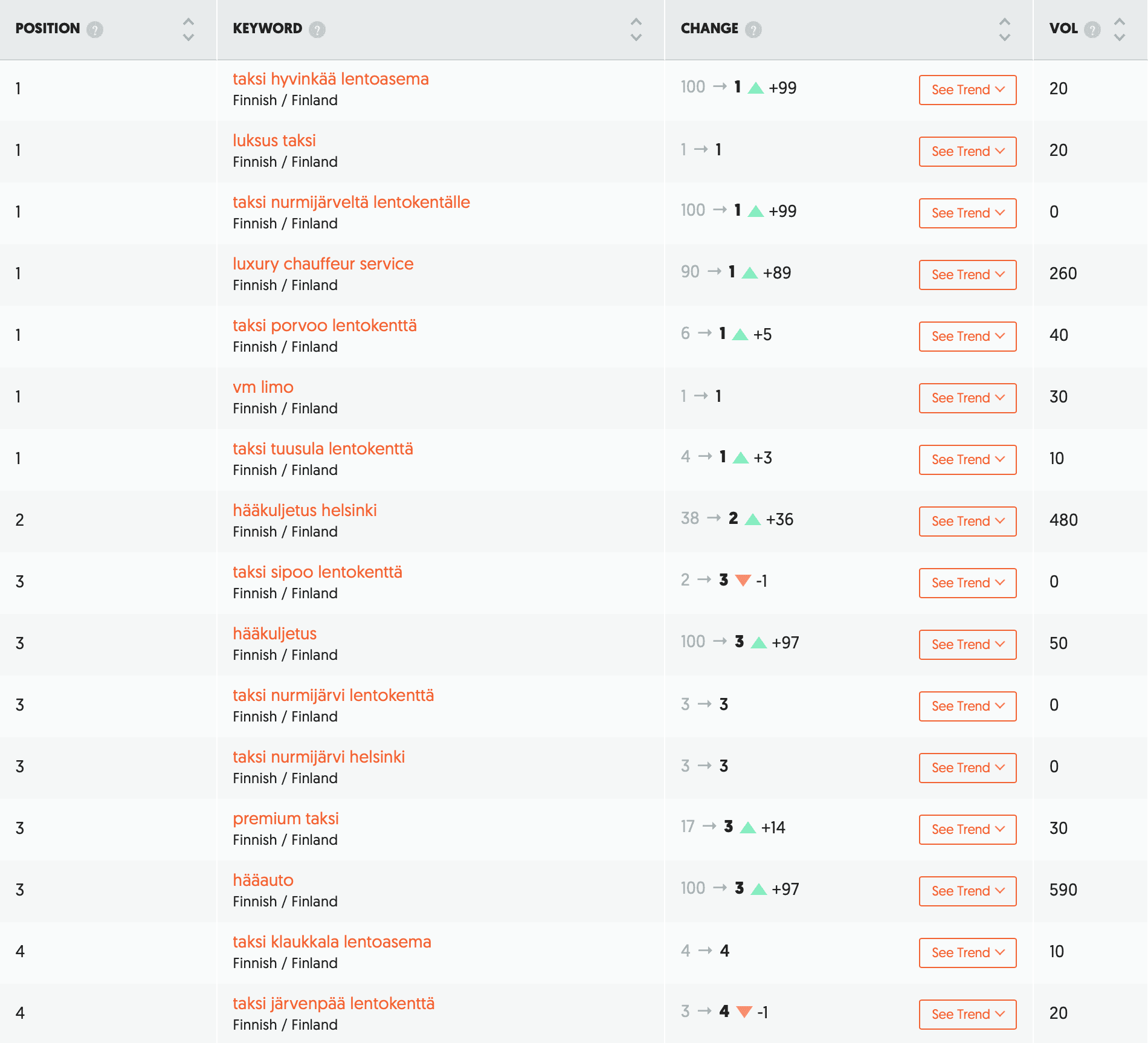Click the POSITION column header label
This screenshot has height=1043, width=1148.
pyautogui.click(x=48, y=28)
